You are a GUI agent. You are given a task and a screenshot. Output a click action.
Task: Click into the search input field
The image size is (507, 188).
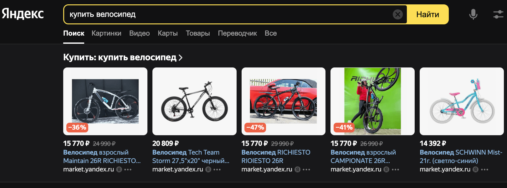pos(228,14)
